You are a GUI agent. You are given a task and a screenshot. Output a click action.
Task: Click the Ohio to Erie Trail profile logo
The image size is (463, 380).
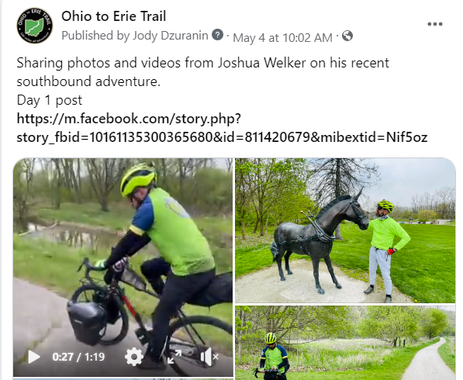[x=35, y=26]
